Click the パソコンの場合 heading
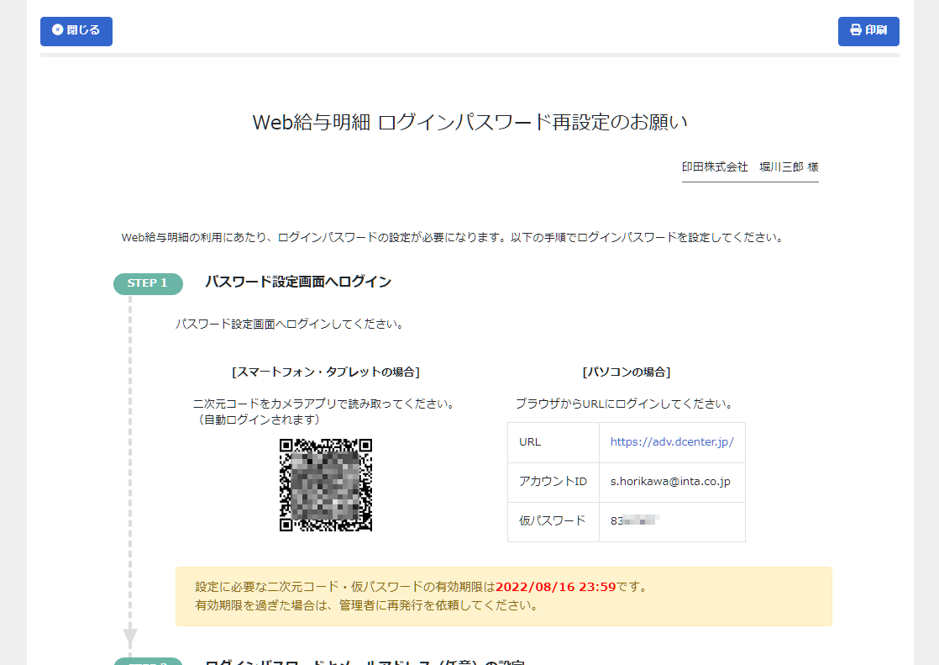This screenshot has height=665, width=939. [626, 372]
